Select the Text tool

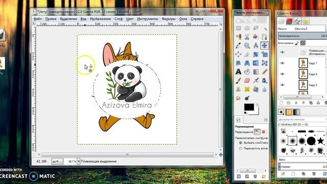239,72
